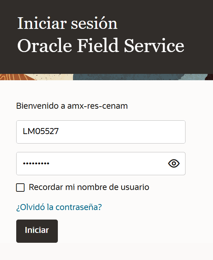Image resolution: width=213 pixels, height=260 pixels.
Task: Tick the Recordar mi nombre de usuario checkbox
Action: 20,188
